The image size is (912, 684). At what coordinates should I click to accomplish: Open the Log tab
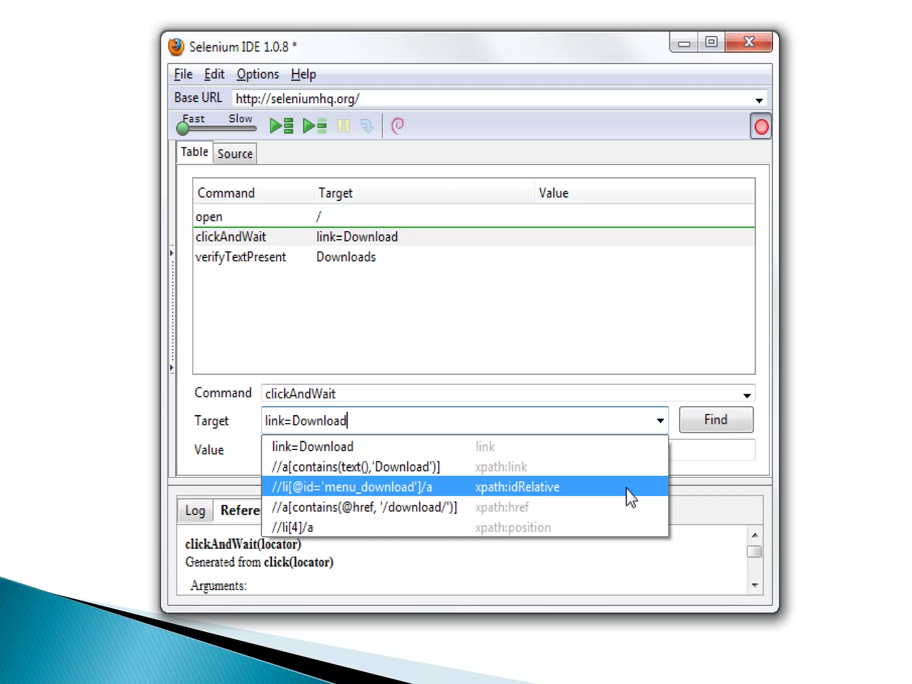tap(195, 510)
